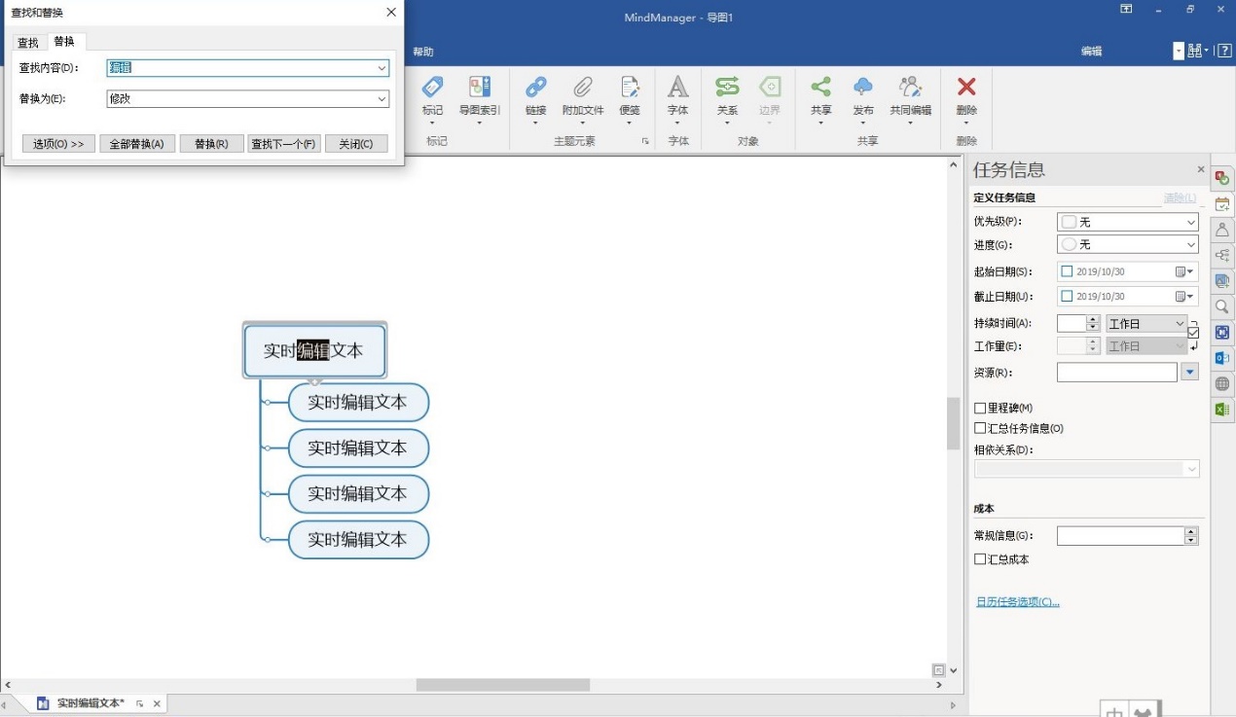Viewport: 1236px width, 717px height.
Task: Expand the 进度 progress dropdown
Action: 1189,245
